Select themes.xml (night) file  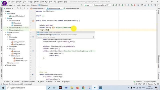(21, 60)
